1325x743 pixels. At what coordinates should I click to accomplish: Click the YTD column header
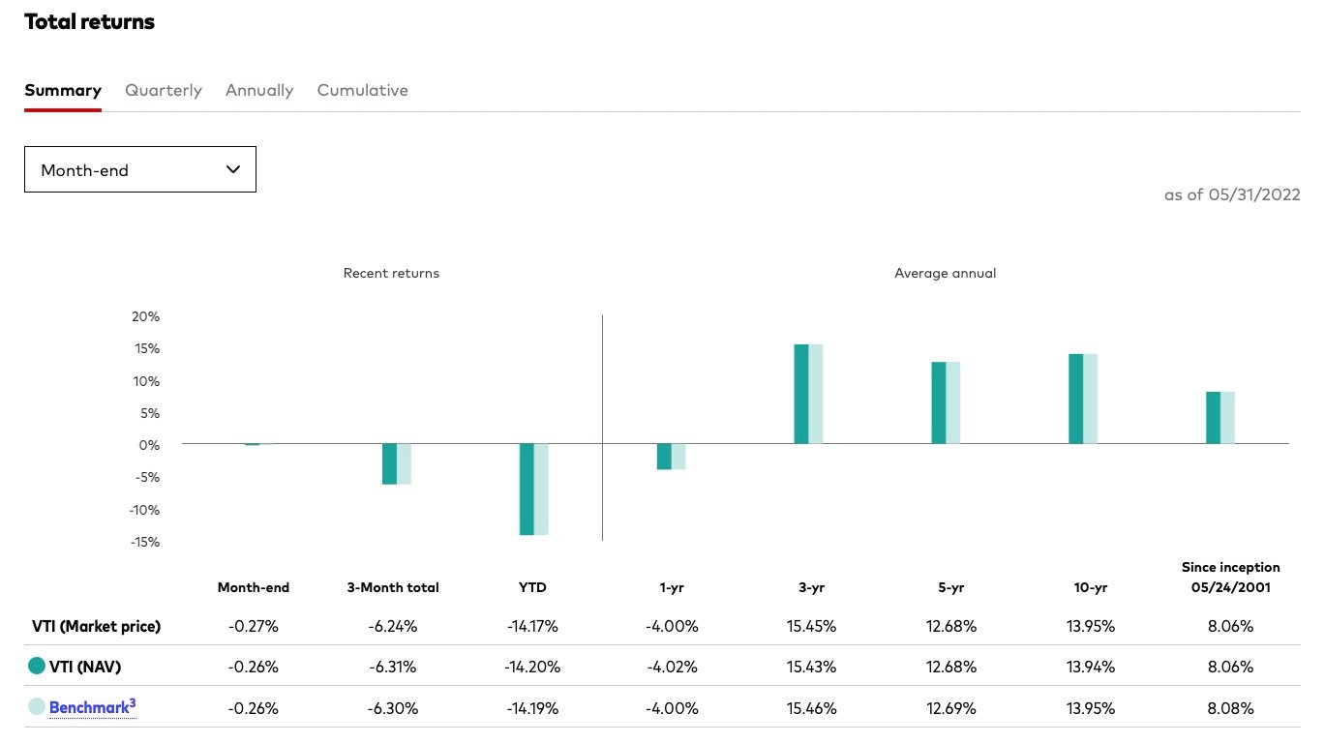[x=532, y=587]
